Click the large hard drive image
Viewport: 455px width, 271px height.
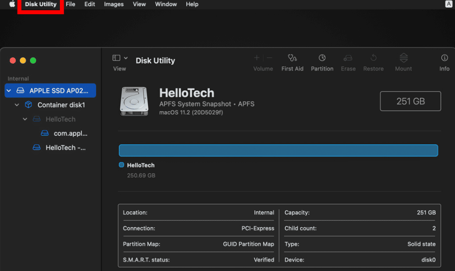134,102
